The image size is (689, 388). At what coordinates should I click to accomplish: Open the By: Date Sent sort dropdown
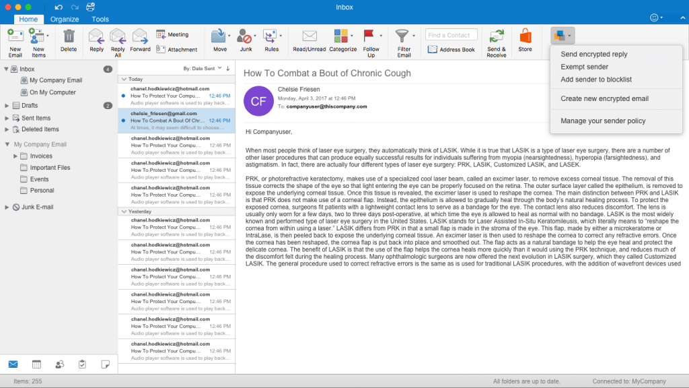[201, 69]
